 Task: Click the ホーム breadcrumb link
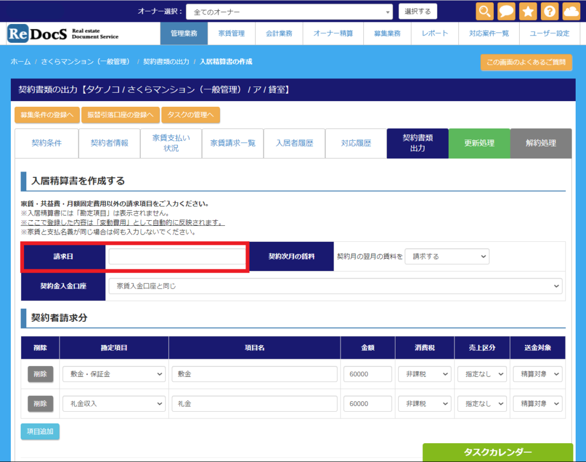[21, 61]
